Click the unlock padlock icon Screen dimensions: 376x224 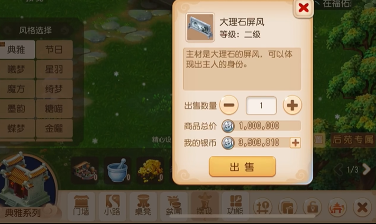313,208
